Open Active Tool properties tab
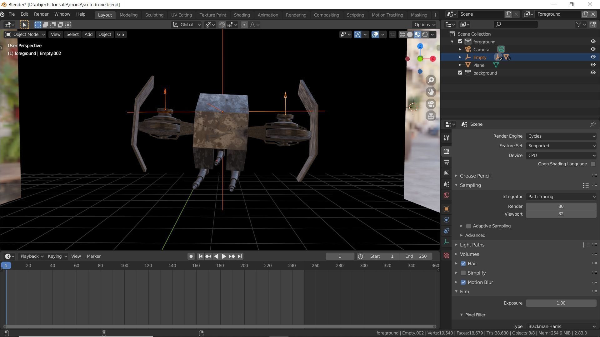The image size is (600, 337). (446, 138)
